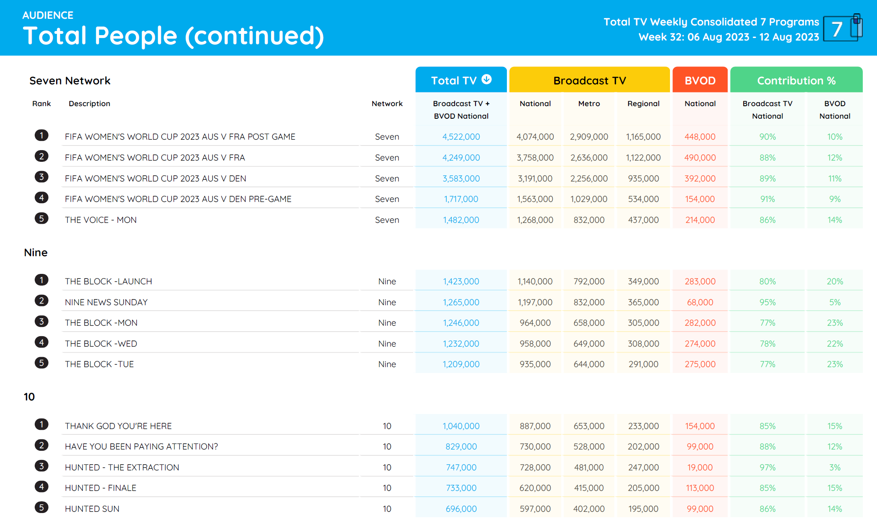The image size is (877, 526).
Task: Select the BVOD column group tab
Action: [x=700, y=80]
